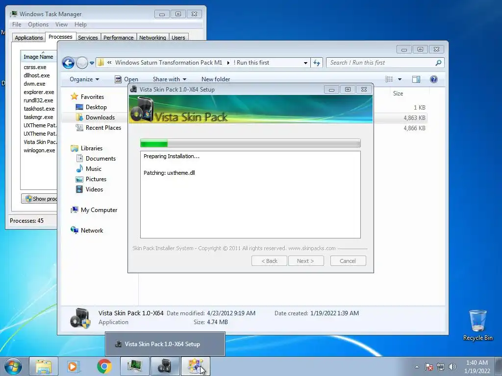Expand breadcrumb arrow after Transformation Pack M1
Screen dimensions: 502x376
[x=228, y=63]
